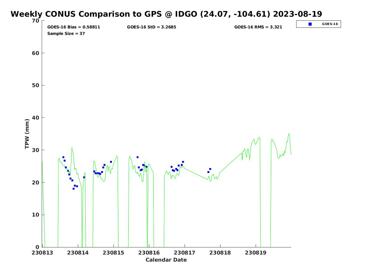Click y-axis tick label 30
The image size is (371, 278).
[36, 150]
